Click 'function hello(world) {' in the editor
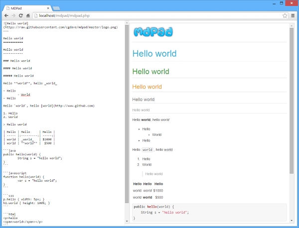This screenshot has width=299, height=228. 24,177
